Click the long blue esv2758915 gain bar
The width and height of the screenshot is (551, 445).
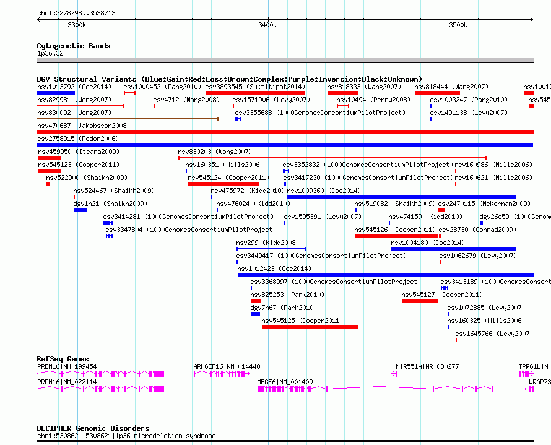(x=285, y=145)
